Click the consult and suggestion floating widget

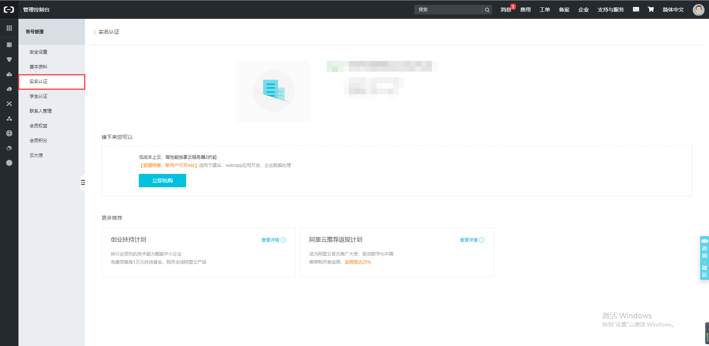tap(704, 258)
